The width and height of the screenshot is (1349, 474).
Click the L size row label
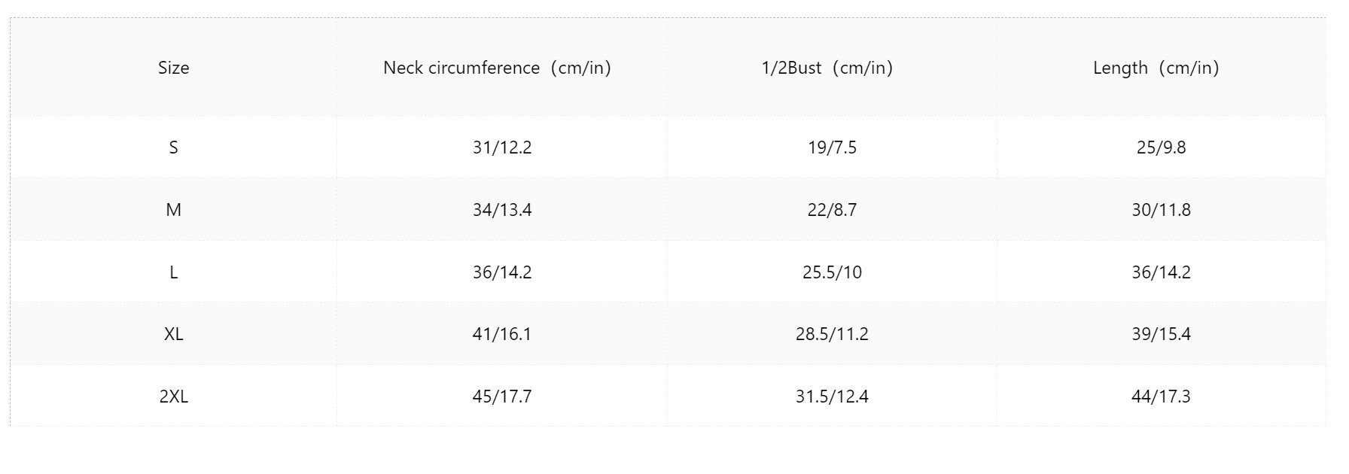click(173, 272)
